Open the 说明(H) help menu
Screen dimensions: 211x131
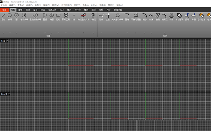pyautogui.click(x=120, y=5)
